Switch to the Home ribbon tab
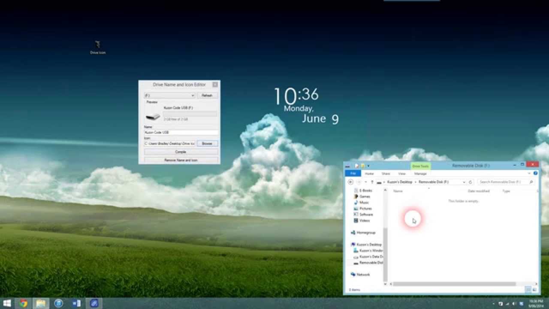549x309 pixels. (369, 174)
